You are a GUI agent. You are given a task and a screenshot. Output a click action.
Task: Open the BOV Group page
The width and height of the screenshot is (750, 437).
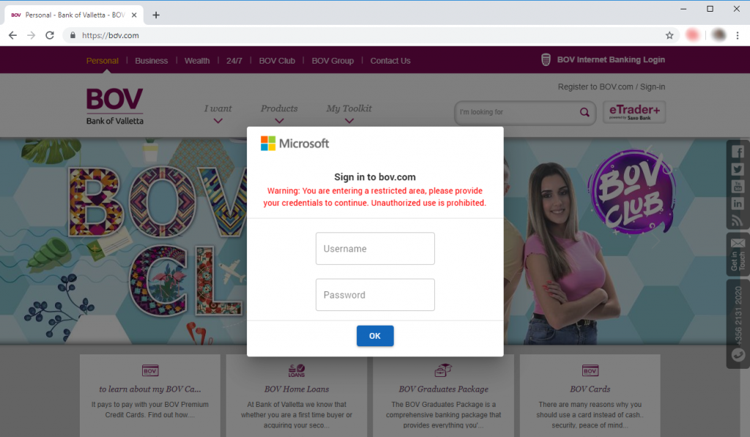[333, 61]
